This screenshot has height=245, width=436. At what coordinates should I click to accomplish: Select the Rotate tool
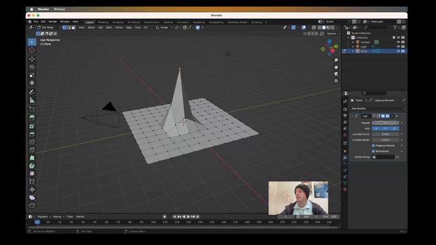click(x=32, y=67)
